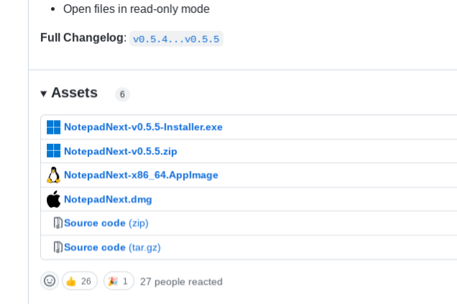
Task: Download NotepadNext.dmg
Action: coord(108,200)
